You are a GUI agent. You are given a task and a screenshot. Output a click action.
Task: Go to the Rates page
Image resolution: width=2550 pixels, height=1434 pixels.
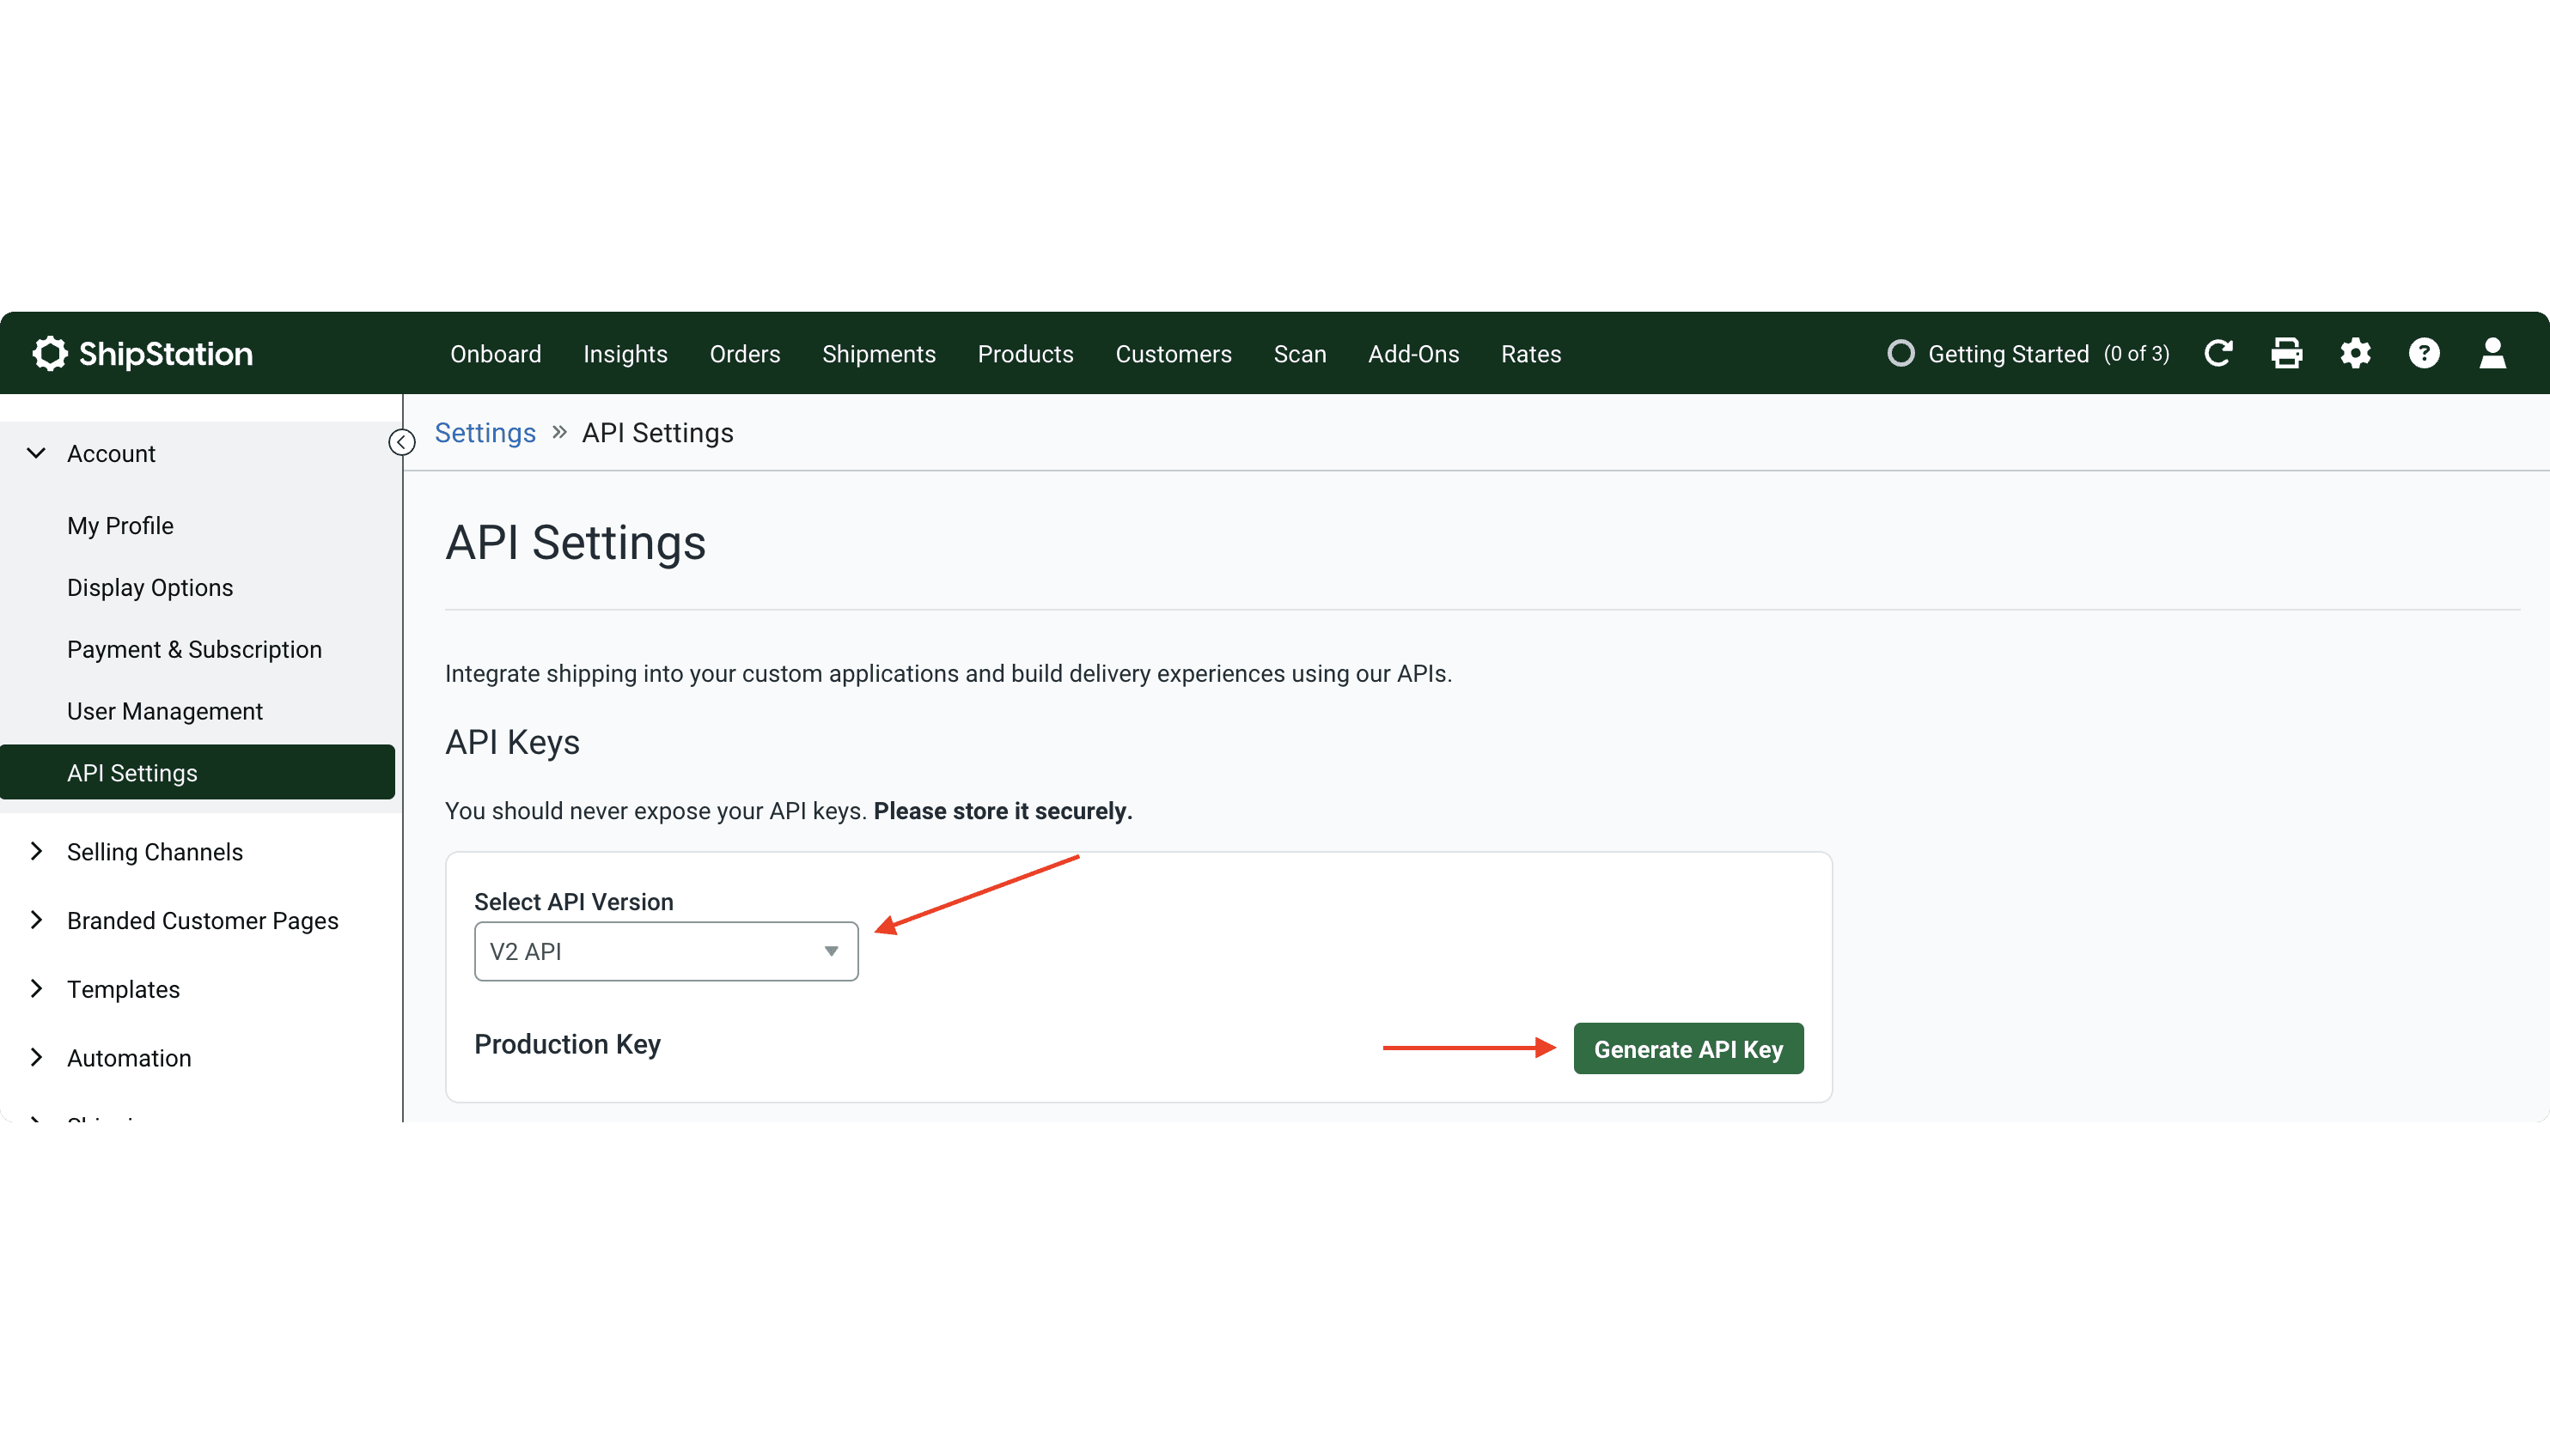(x=1530, y=353)
